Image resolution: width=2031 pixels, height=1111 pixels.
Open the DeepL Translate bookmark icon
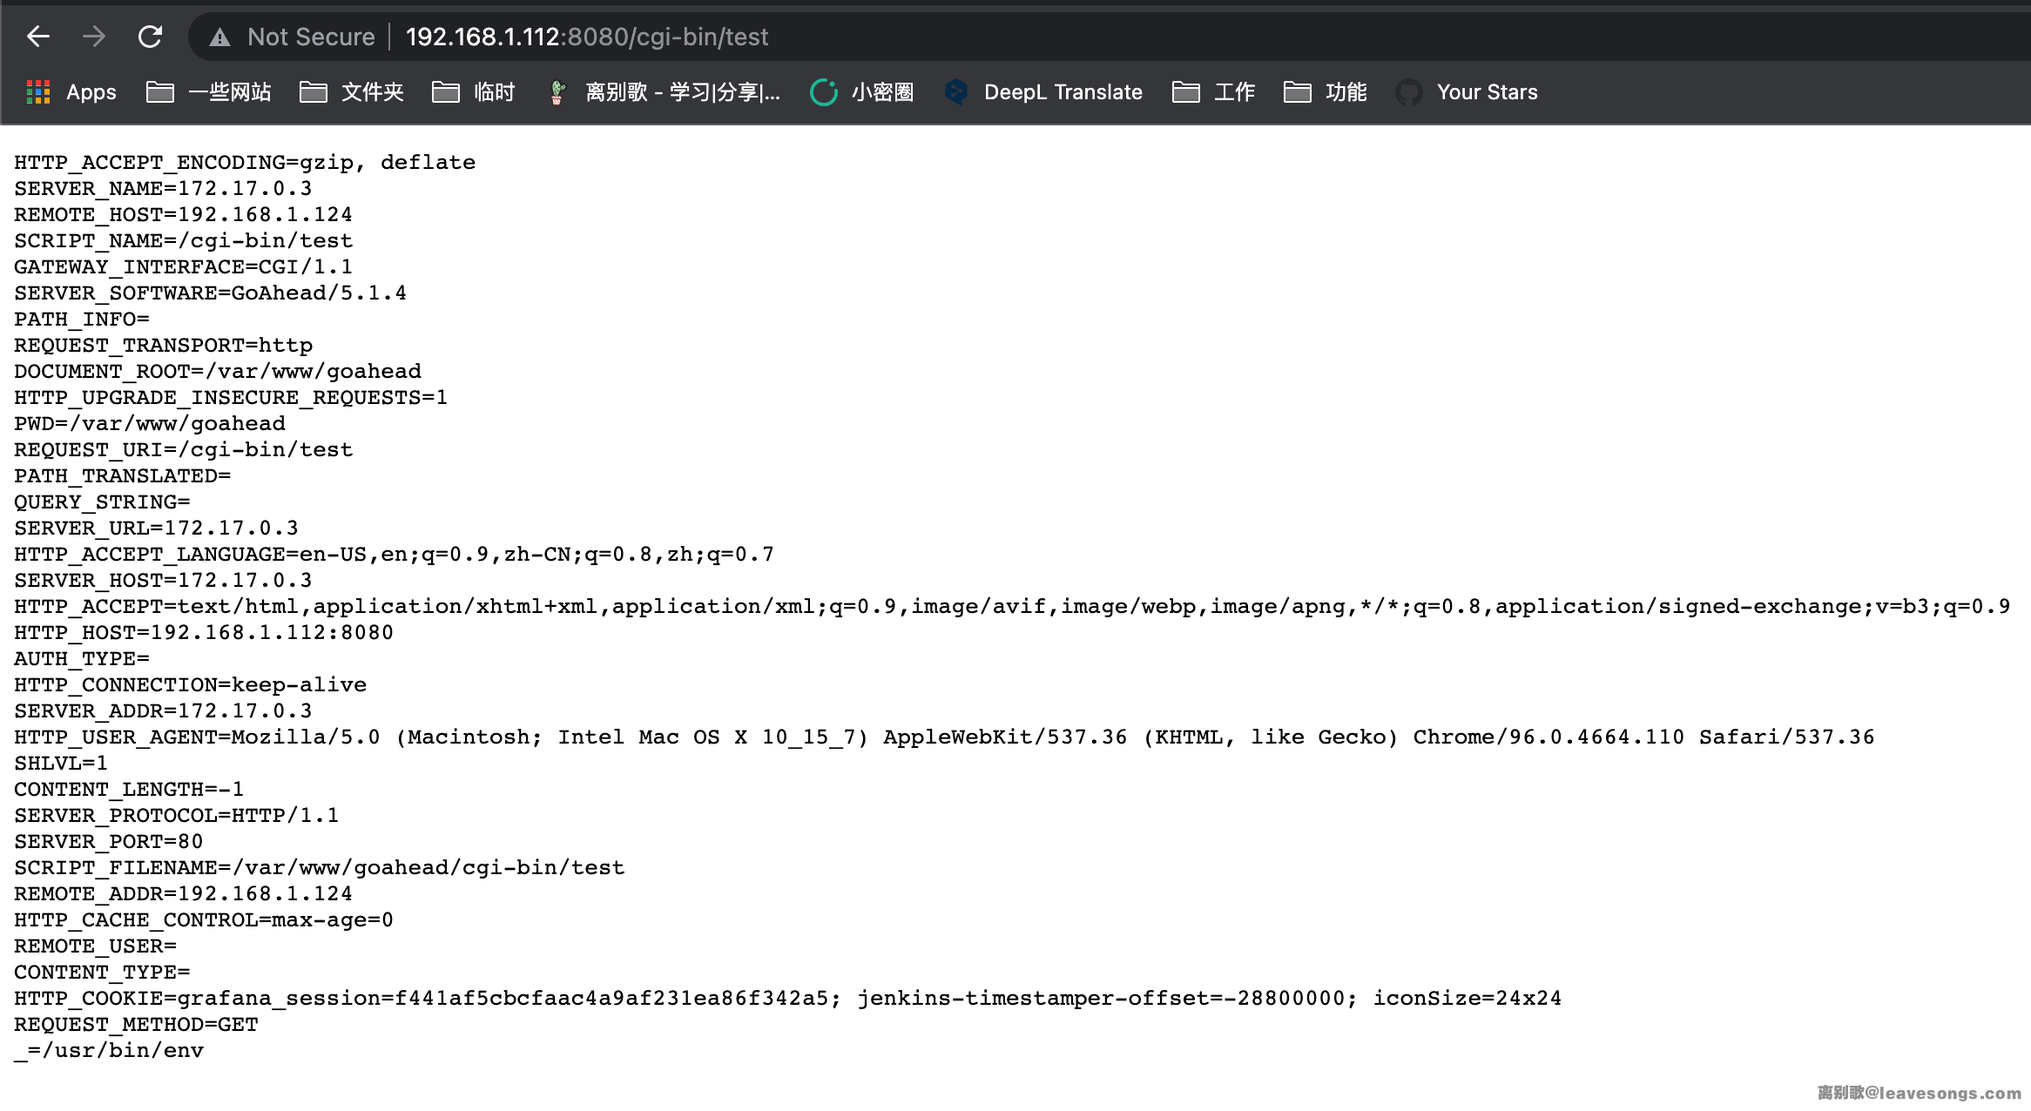tap(956, 92)
